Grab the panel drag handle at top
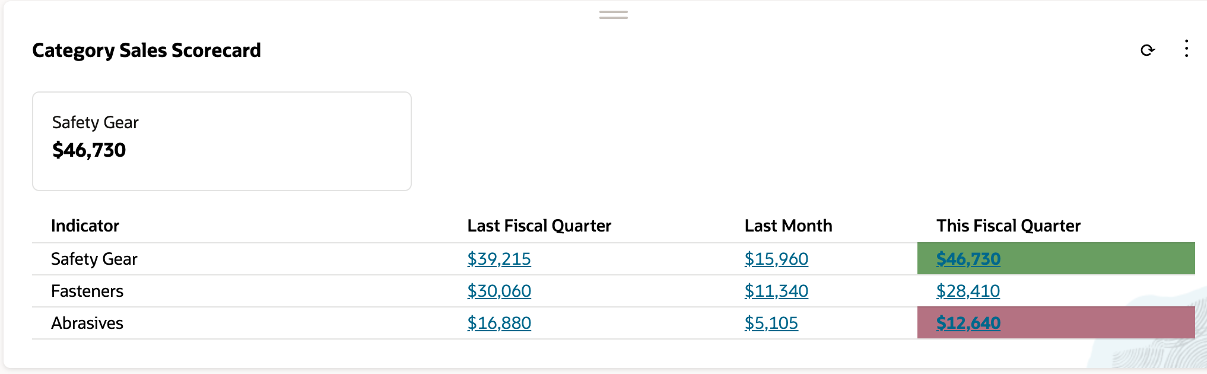The height and width of the screenshot is (374, 1207). [614, 15]
